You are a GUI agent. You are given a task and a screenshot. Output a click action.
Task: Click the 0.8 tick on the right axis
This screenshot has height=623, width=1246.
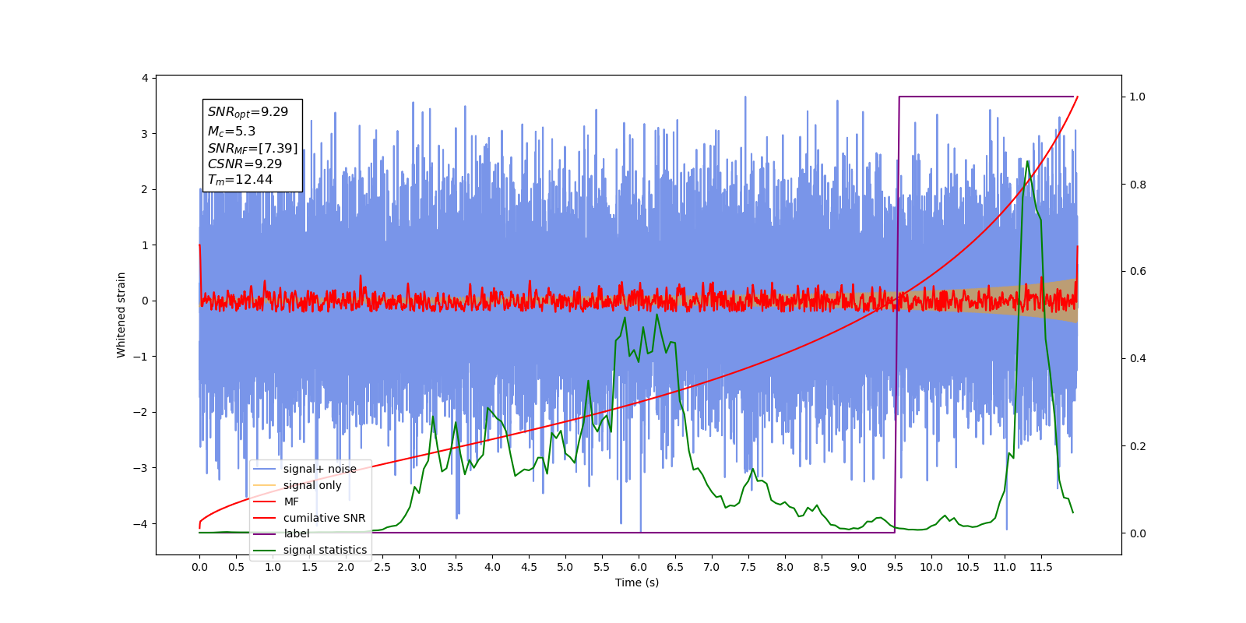pos(1138,185)
